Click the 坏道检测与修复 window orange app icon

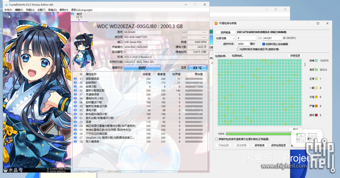(x=216, y=23)
